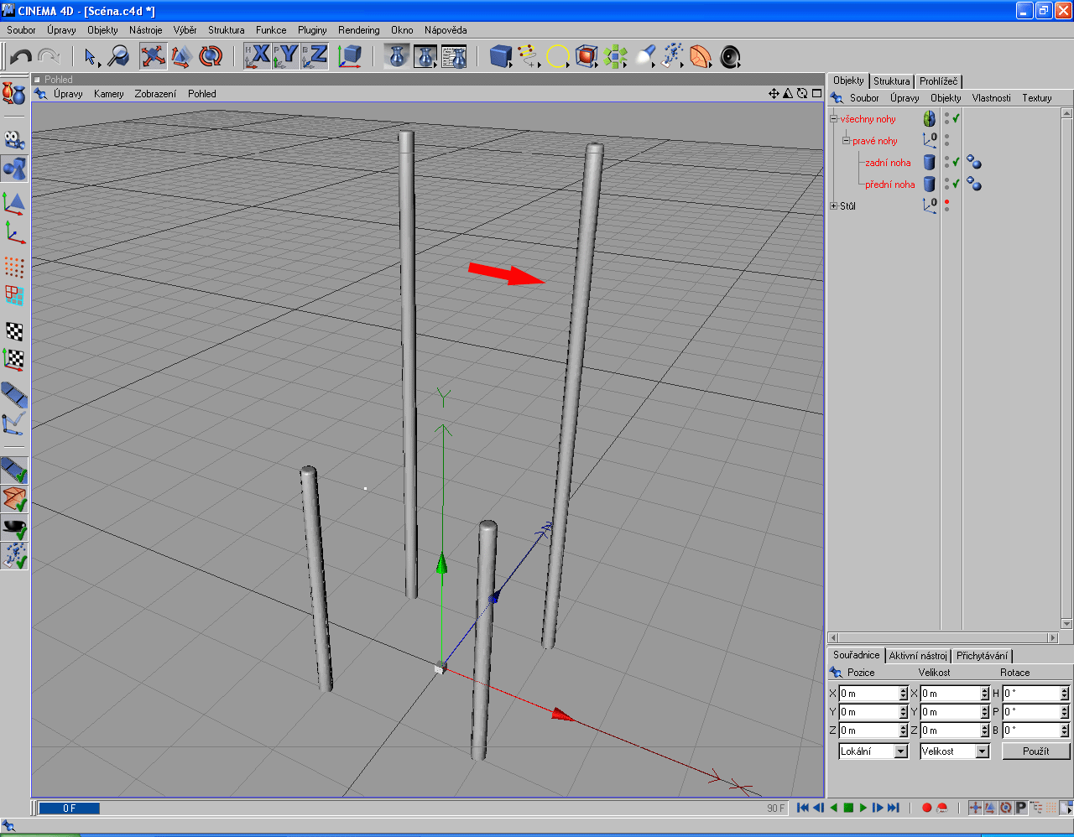The height and width of the screenshot is (837, 1074).
Task: Select the points mode icon with orange dots
Action: (x=14, y=267)
